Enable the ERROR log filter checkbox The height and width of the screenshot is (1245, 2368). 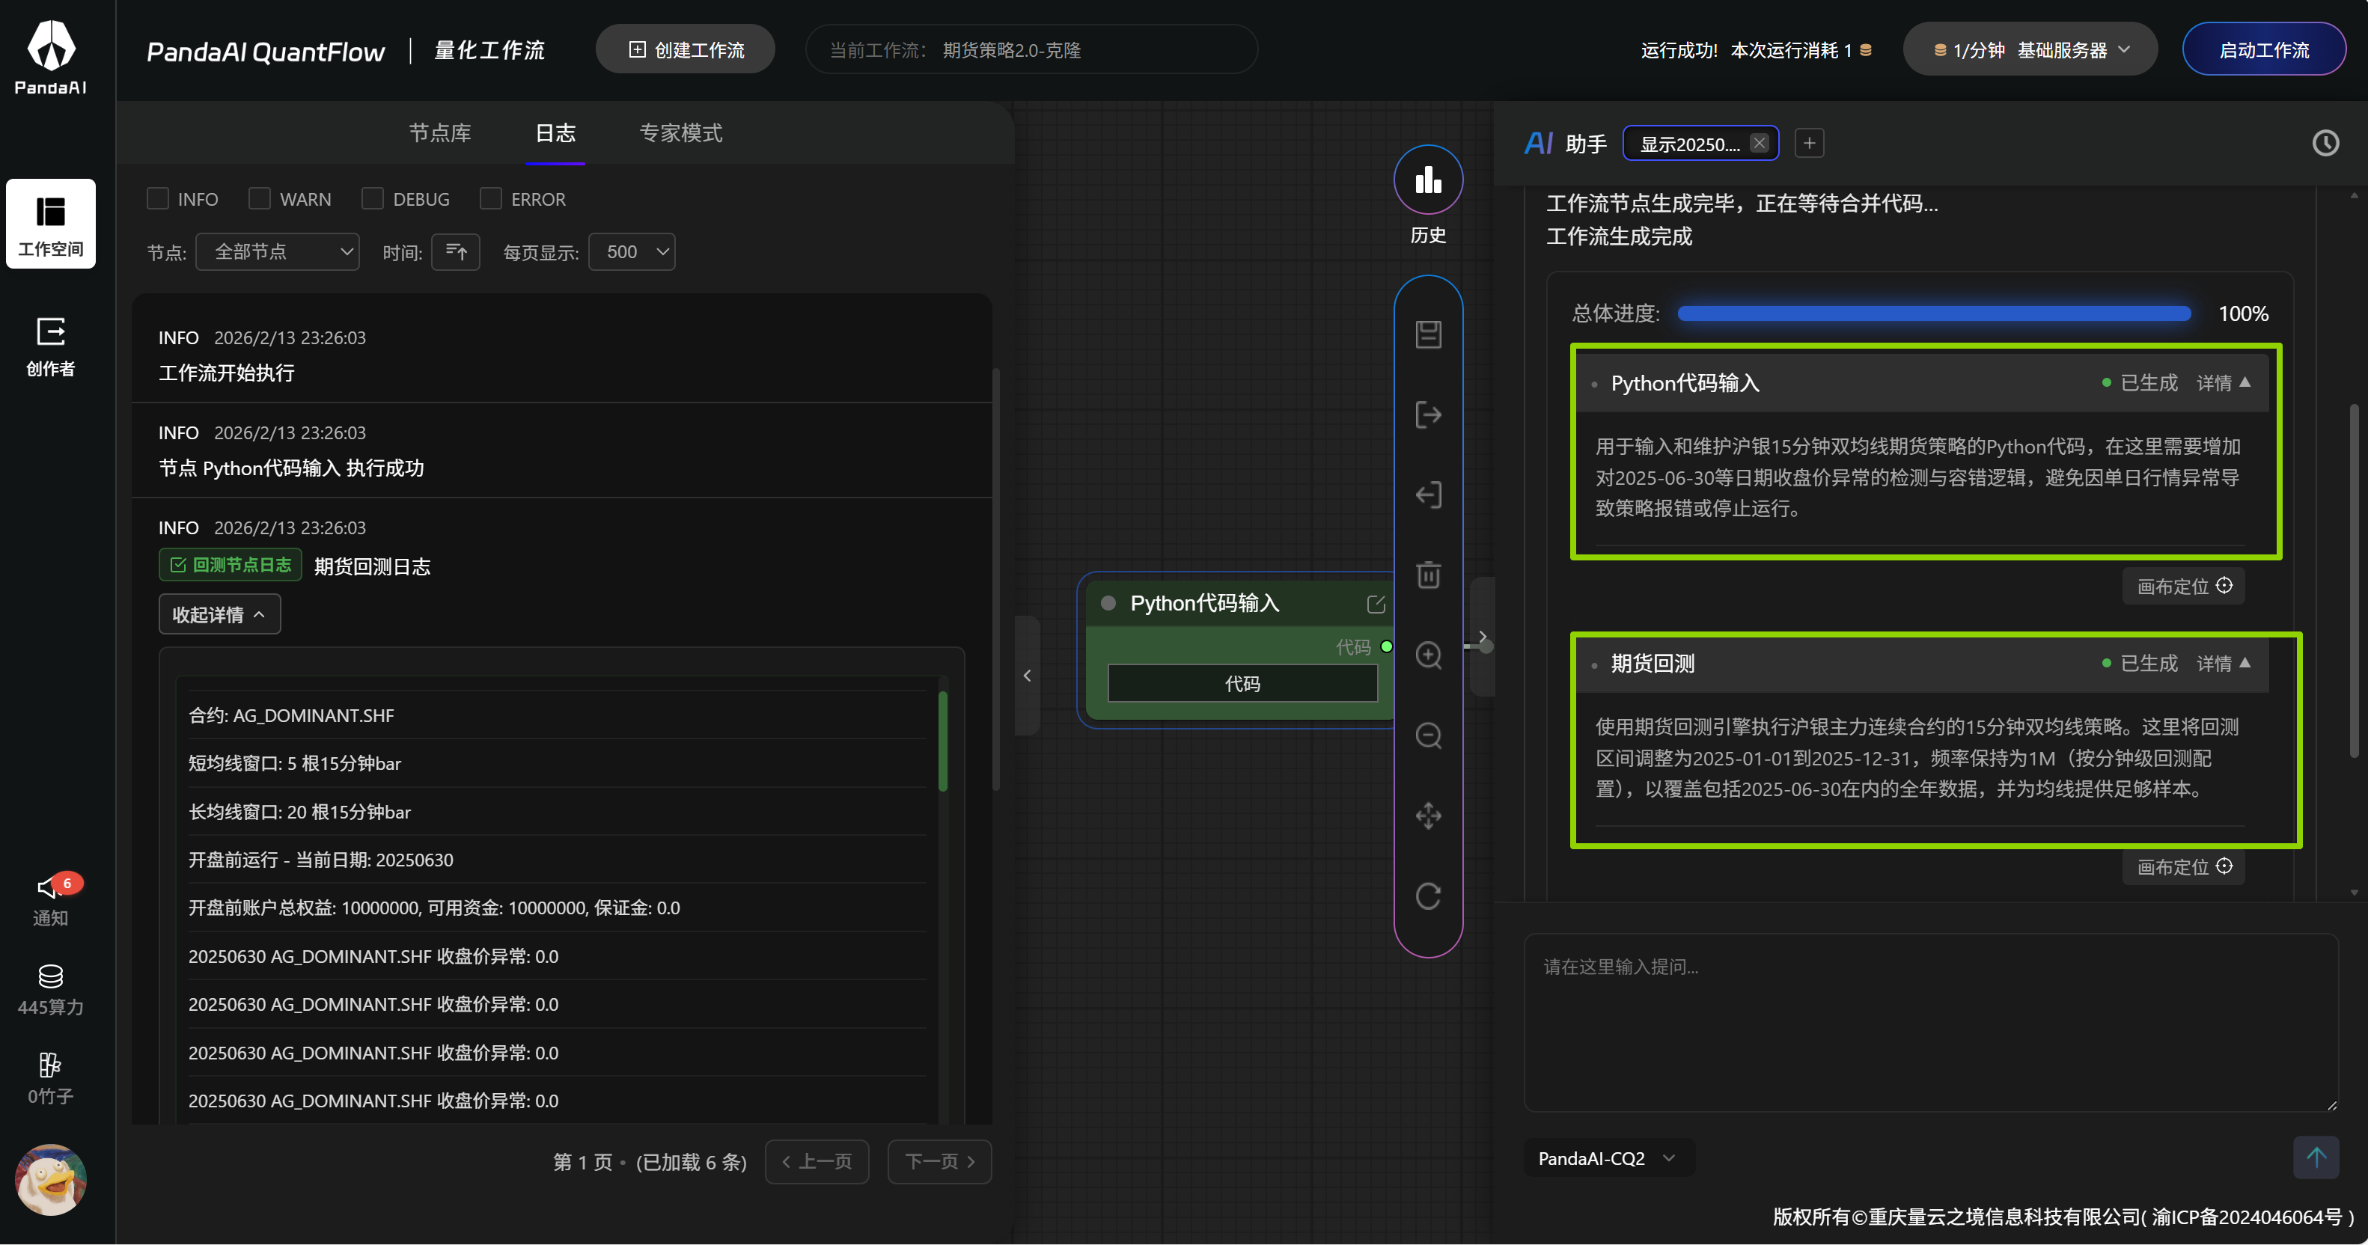click(491, 198)
